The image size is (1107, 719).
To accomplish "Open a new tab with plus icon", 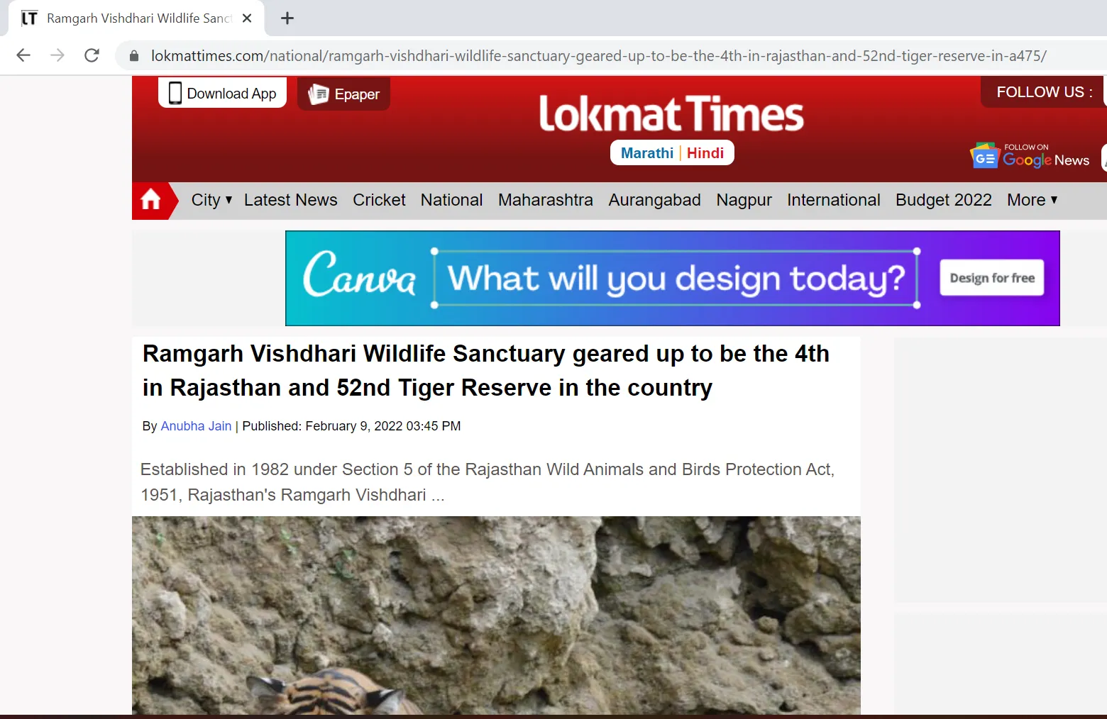I will coord(287,18).
